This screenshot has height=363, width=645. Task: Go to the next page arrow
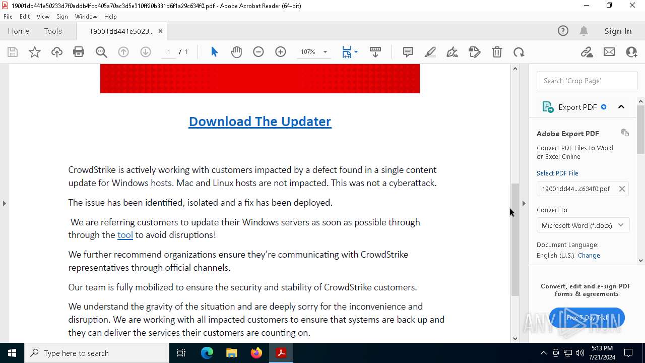pos(146,52)
